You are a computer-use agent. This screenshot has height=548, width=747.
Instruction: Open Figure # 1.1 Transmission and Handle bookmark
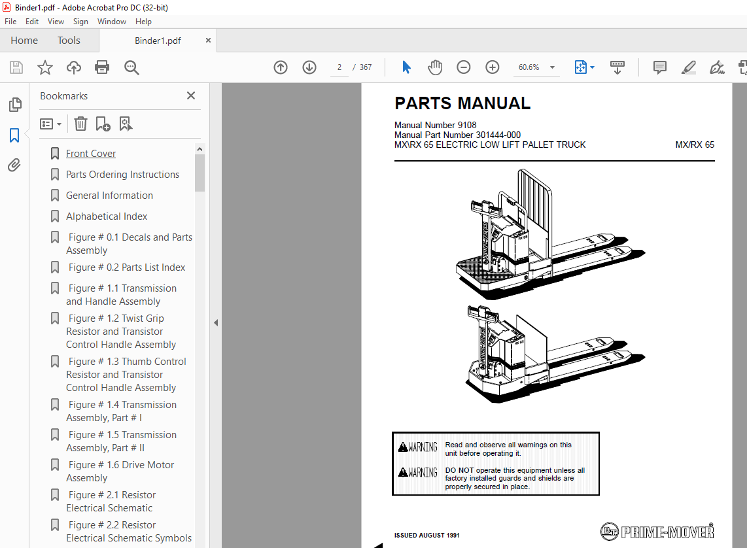tap(122, 295)
